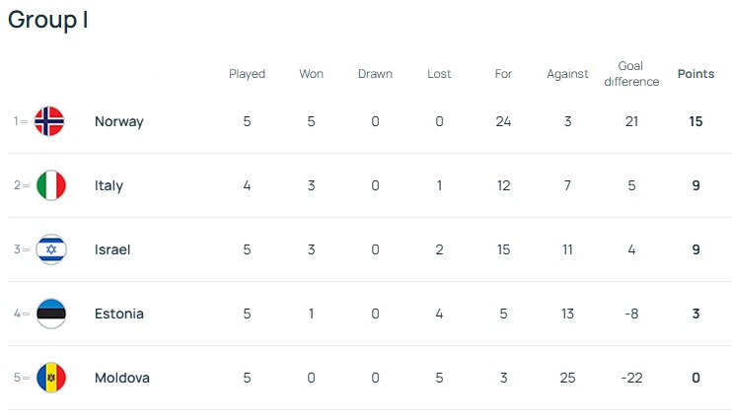Click the Italy flag icon
The image size is (732, 420).
[50, 185]
